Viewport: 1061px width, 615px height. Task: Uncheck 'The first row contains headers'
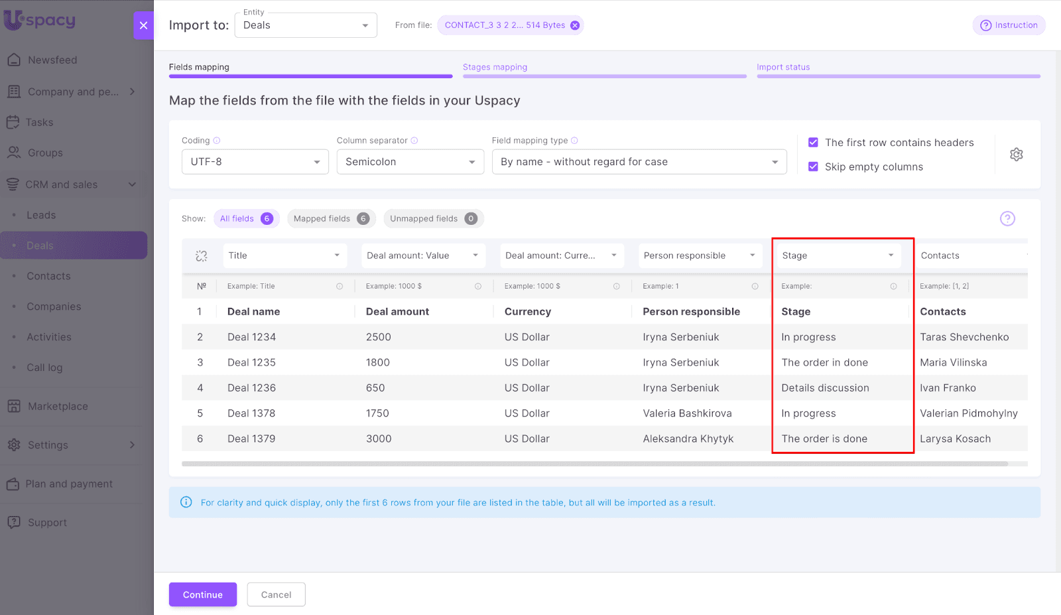(813, 143)
